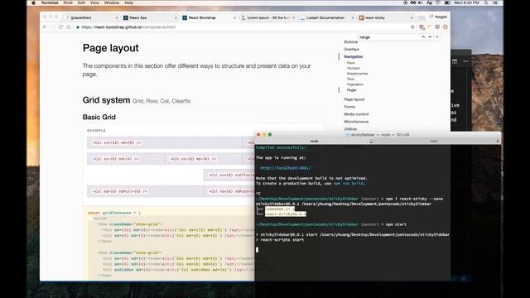Open the Overlays section in sidebar
Image resolution: width=530 pixels, height=298 pixels.
[351, 50]
